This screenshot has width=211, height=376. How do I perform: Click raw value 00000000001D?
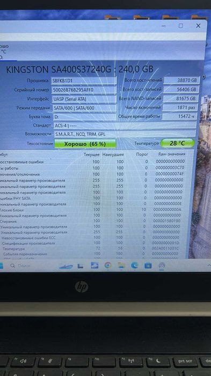(x=166, y=243)
